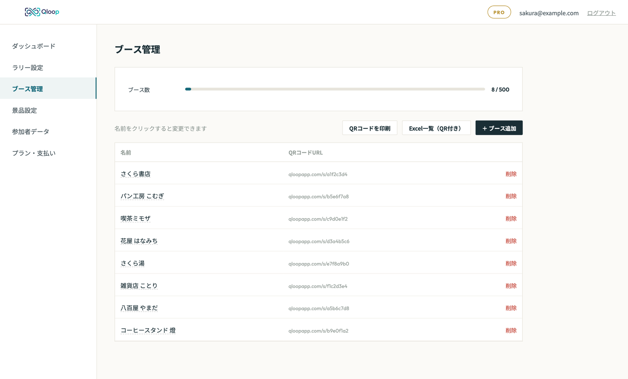
Task: Delete the 花屋 はなみち booth
Action: tap(511, 241)
